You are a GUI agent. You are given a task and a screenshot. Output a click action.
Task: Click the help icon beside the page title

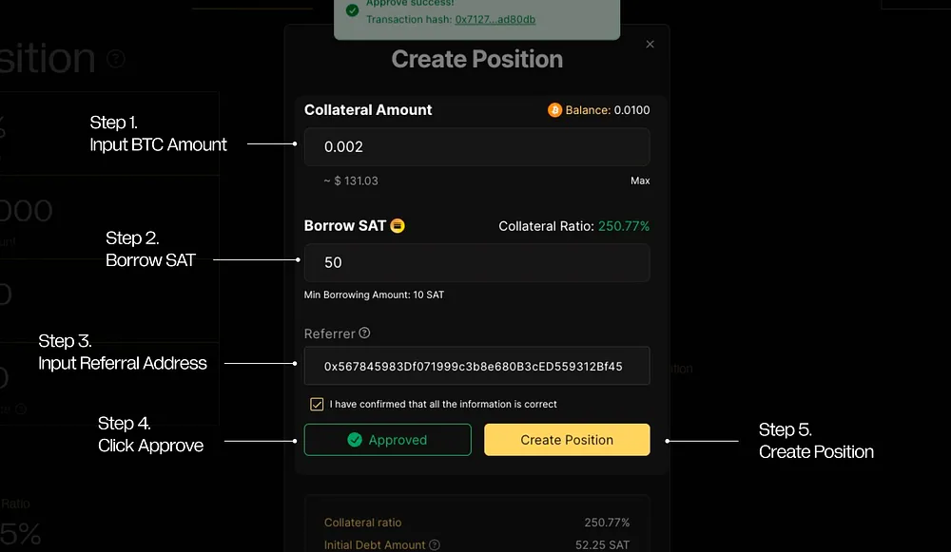[x=116, y=59]
